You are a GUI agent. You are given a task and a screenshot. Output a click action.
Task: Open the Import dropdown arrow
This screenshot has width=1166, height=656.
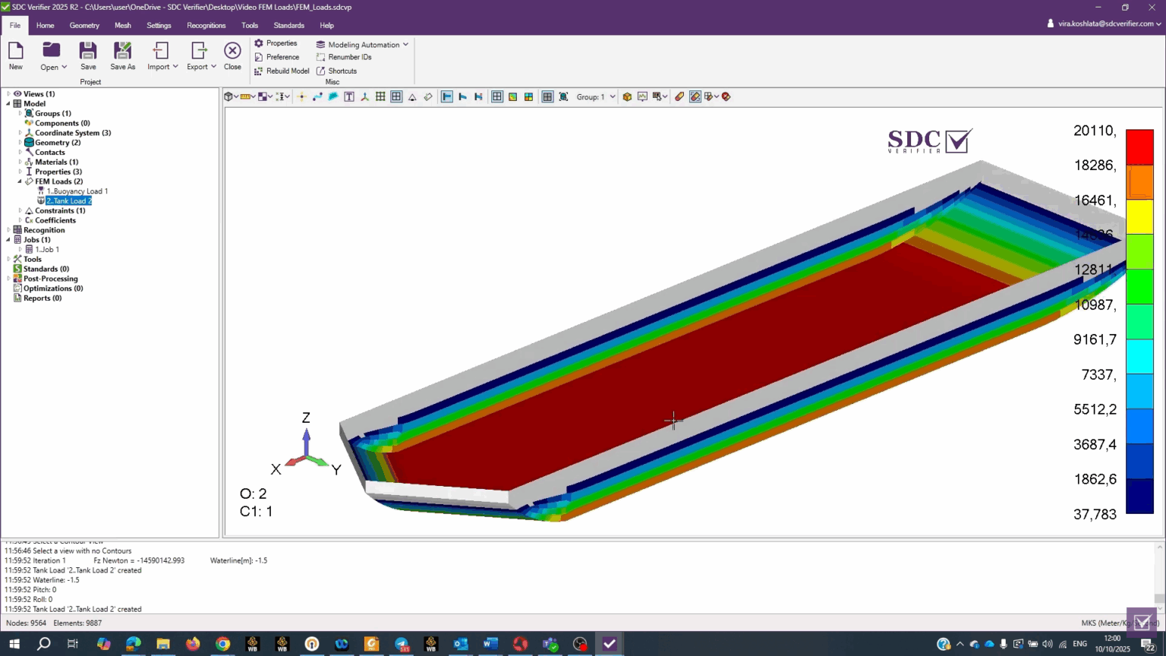point(175,67)
